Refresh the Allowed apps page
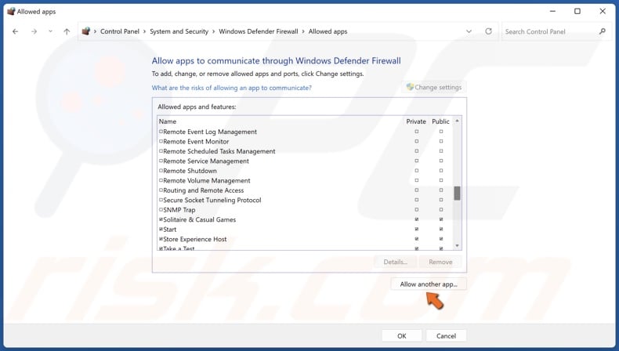The image size is (619, 351). [x=488, y=31]
